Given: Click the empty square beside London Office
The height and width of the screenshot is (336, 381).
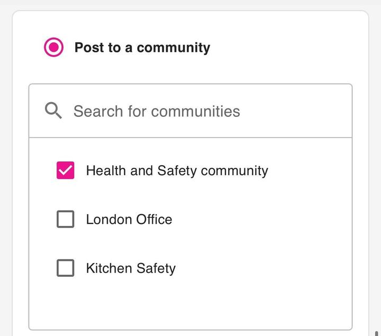Looking at the screenshot, I should 66,219.
